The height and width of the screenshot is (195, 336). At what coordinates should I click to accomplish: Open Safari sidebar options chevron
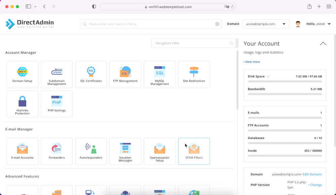click(35, 7)
